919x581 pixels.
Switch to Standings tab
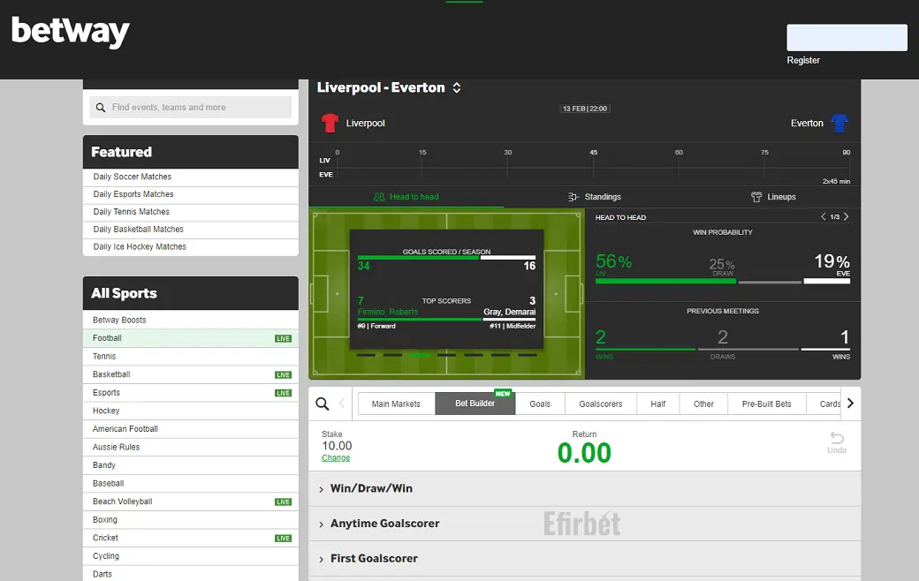pos(595,197)
